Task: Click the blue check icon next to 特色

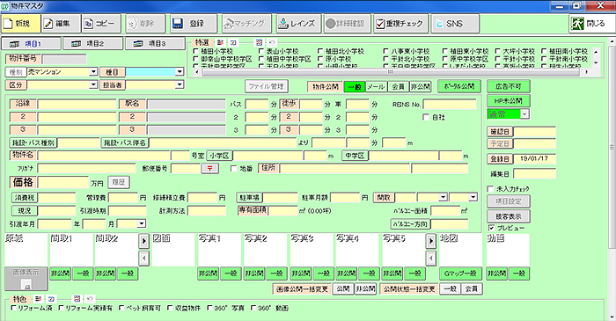Action: pyautogui.click(x=50, y=299)
